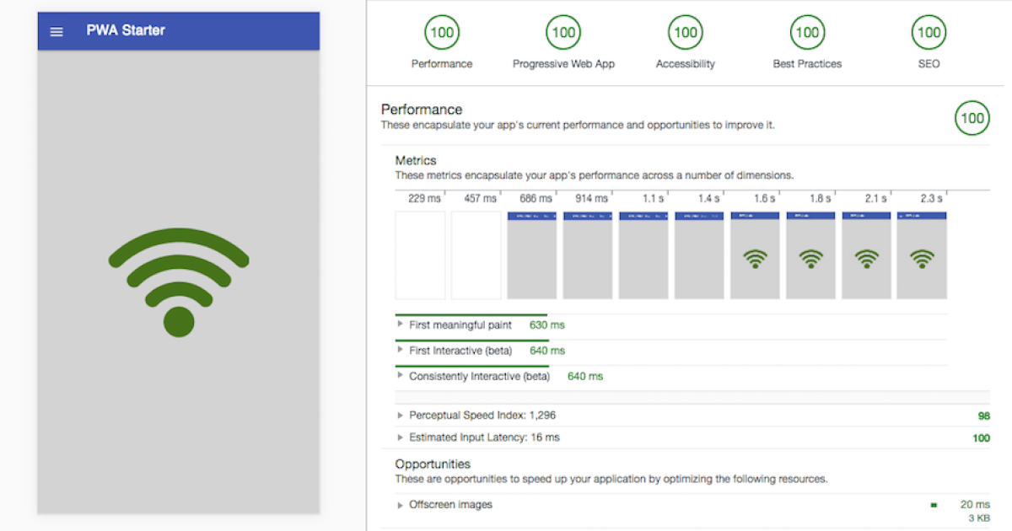Click the Performance score gauge at top
The height and width of the screenshot is (531, 1012).
tap(441, 33)
